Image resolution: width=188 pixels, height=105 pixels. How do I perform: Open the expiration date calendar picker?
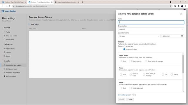[x=182, y=36]
